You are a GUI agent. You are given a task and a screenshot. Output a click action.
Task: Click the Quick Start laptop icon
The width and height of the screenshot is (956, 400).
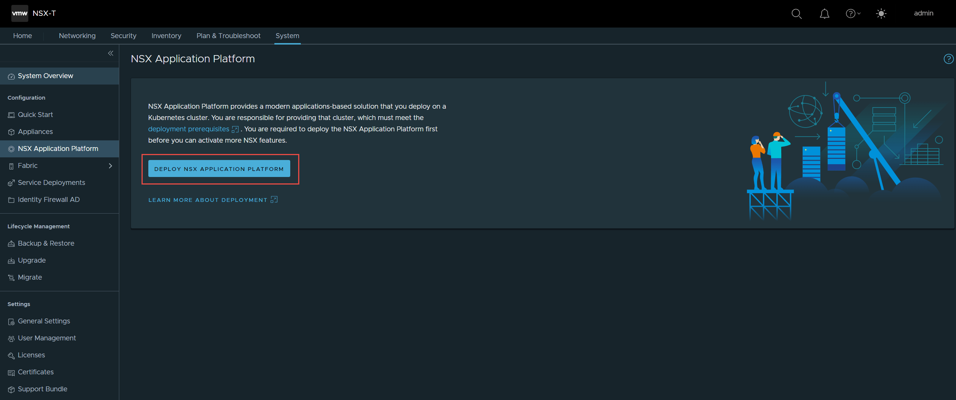click(11, 115)
